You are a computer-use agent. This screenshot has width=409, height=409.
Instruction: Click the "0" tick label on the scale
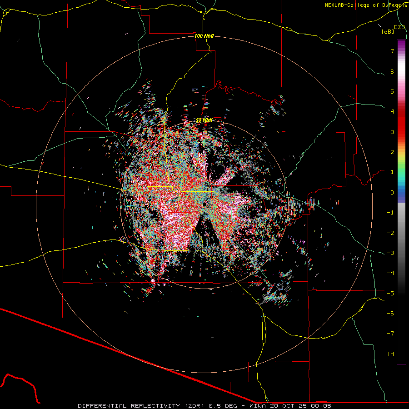pos(392,193)
